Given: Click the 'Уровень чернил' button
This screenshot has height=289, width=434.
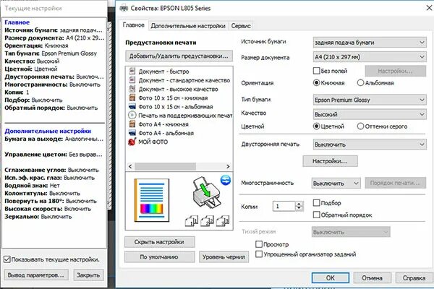Looking at the screenshot, I should click(x=224, y=257).
